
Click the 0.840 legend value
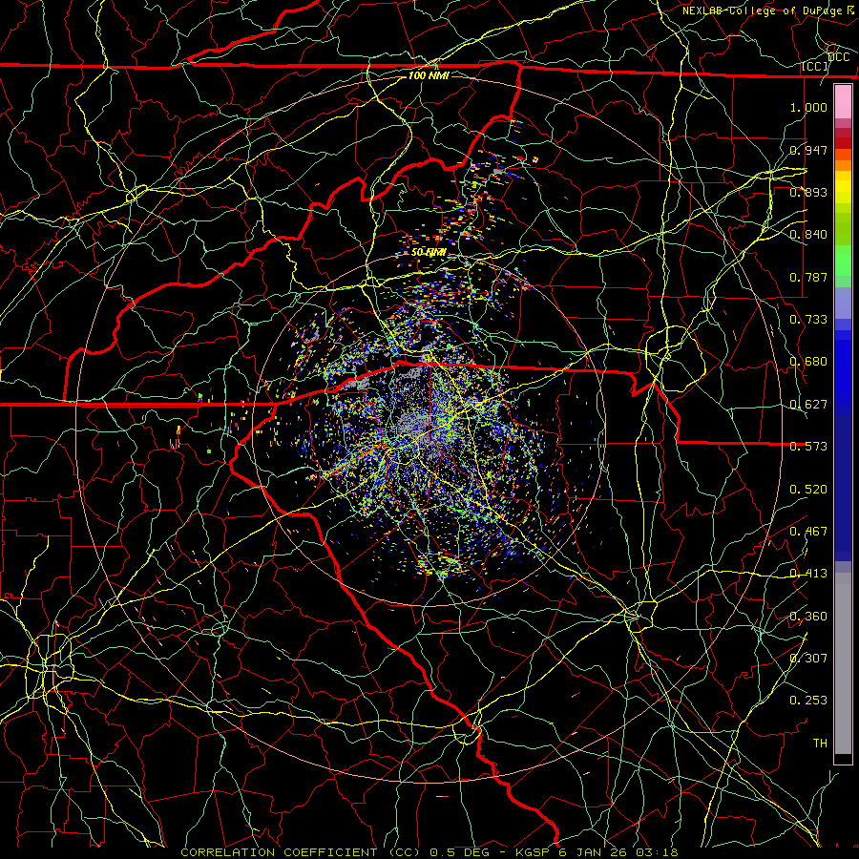click(808, 235)
